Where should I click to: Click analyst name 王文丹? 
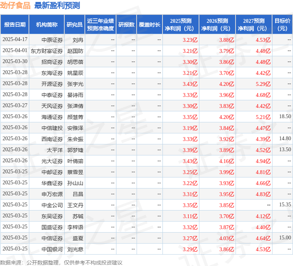75,205
